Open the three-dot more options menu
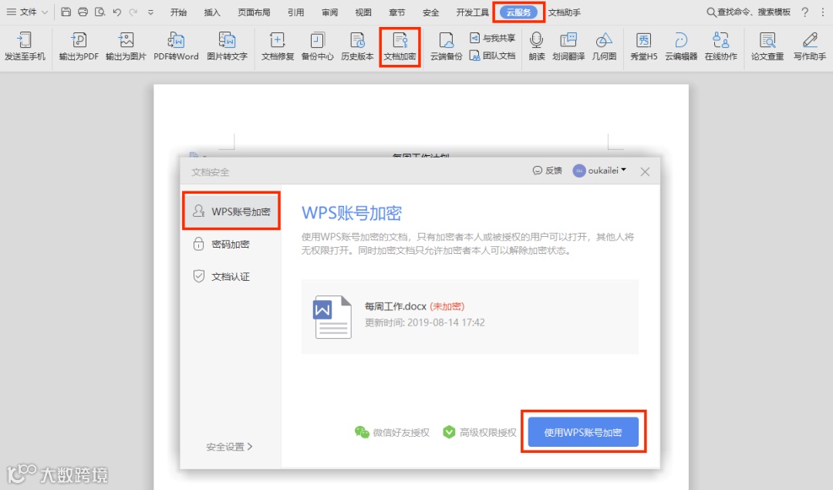Image resolution: width=833 pixels, height=490 pixels. [822, 12]
